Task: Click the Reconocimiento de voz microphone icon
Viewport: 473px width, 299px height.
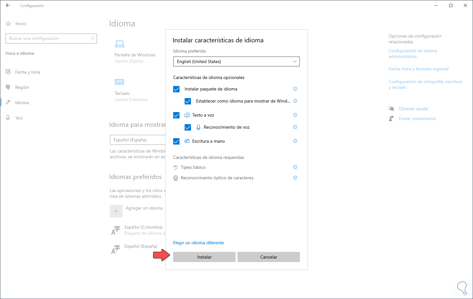Action: [x=198, y=127]
